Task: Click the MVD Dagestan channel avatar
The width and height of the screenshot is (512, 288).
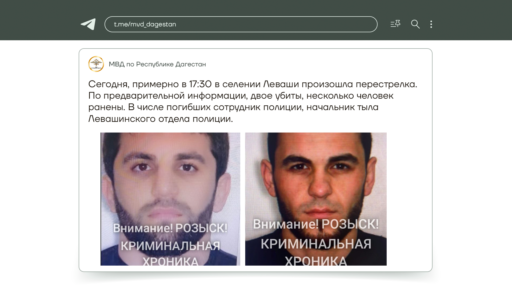Action: [96, 64]
